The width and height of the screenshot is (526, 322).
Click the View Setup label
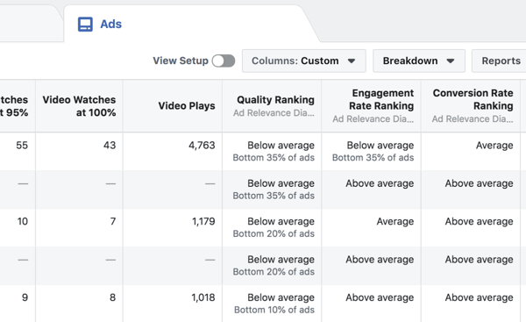click(x=181, y=61)
